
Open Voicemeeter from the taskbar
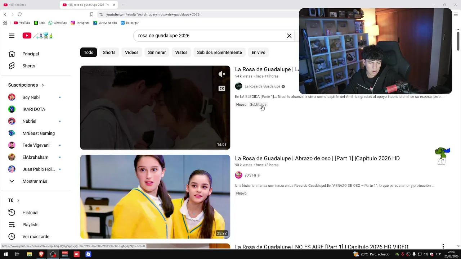coord(65,254)
